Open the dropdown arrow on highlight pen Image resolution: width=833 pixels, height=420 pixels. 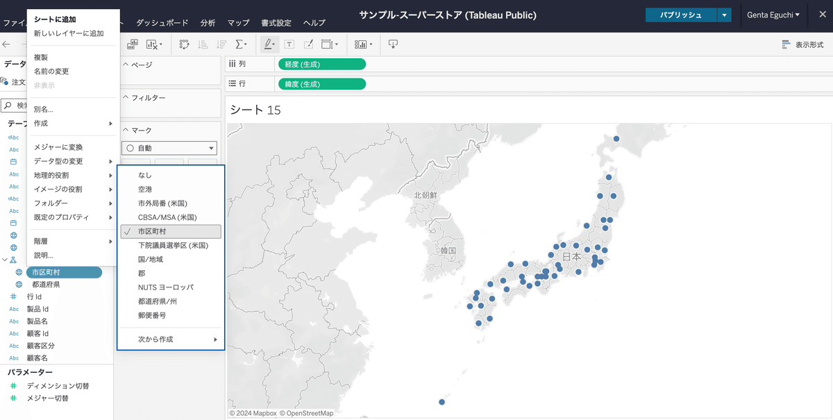pos(275,44)
